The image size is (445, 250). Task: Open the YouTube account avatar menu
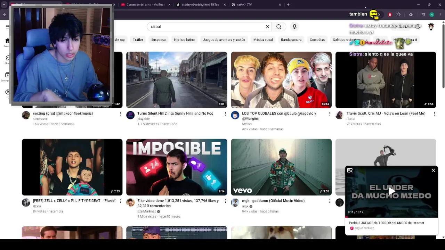tap(431, 27)
